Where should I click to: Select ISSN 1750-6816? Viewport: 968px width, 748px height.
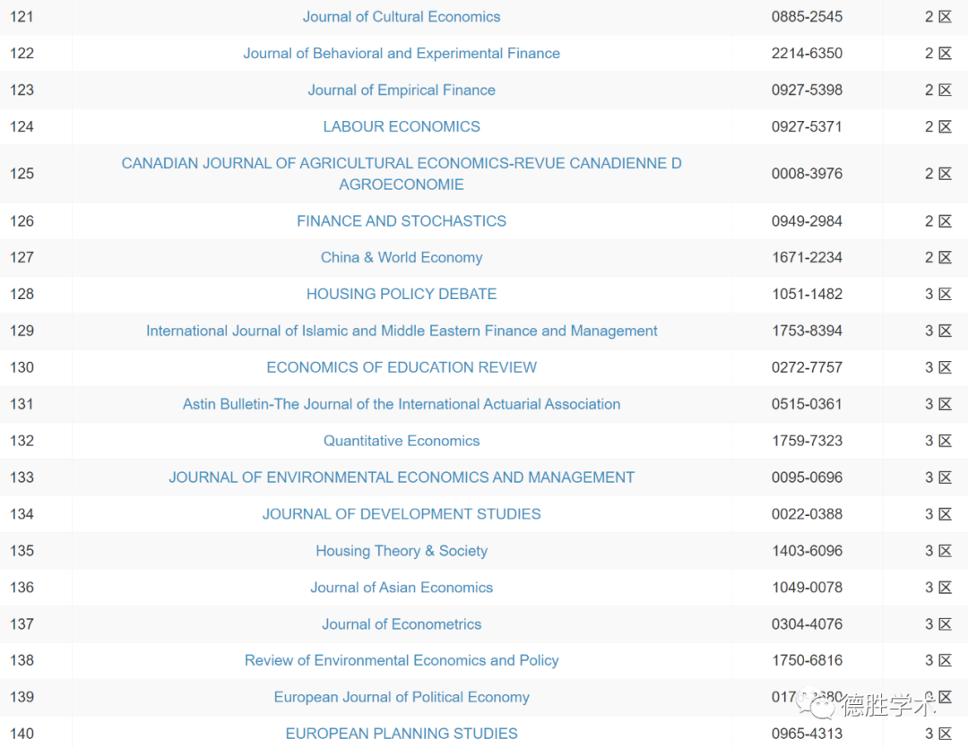click(x=807, y=660)
